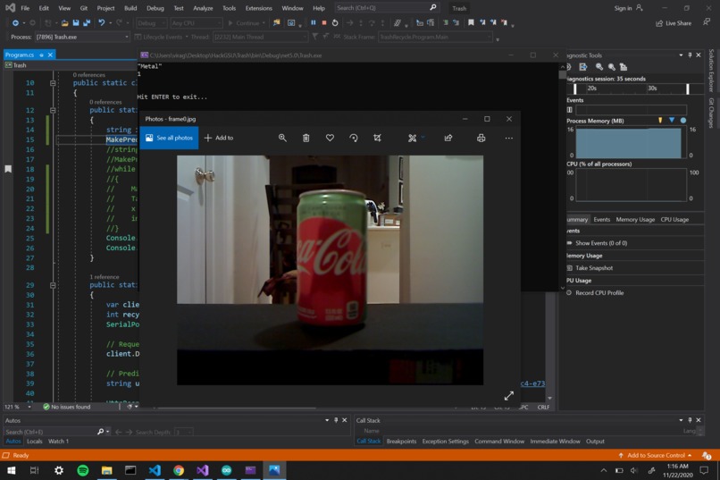Stop debugging with red square icon
Viewport: 720px width, 480px height.
coord(324,22)
